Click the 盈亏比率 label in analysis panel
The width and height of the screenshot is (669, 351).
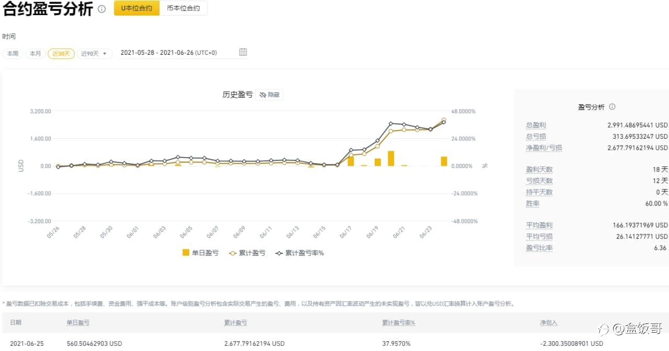click(x=539, y=248)
